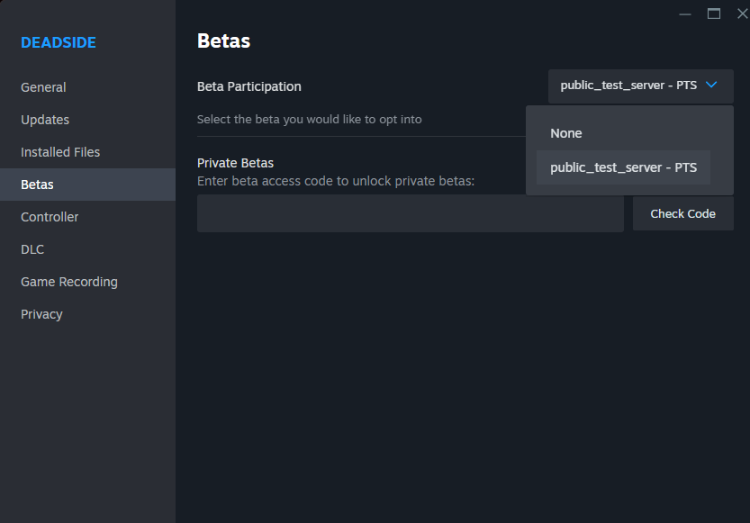
Task: Close the properties window
Action: click(x=742, y=14)
